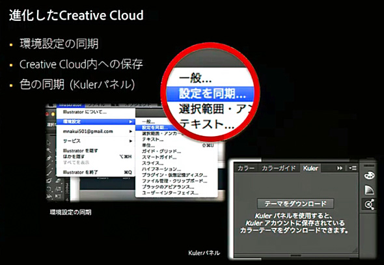Expand the mnakui501@gmail.com account submenu
384x265 pixels.
coord(131,132)
